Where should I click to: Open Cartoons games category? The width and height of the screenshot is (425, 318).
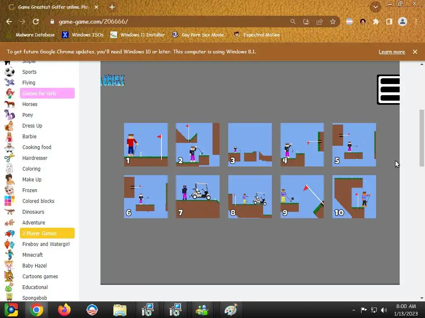point(40,276)
